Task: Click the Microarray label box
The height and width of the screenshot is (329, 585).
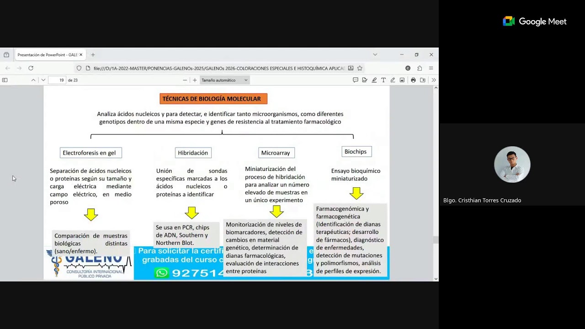Action: click(x=276, y=153)
